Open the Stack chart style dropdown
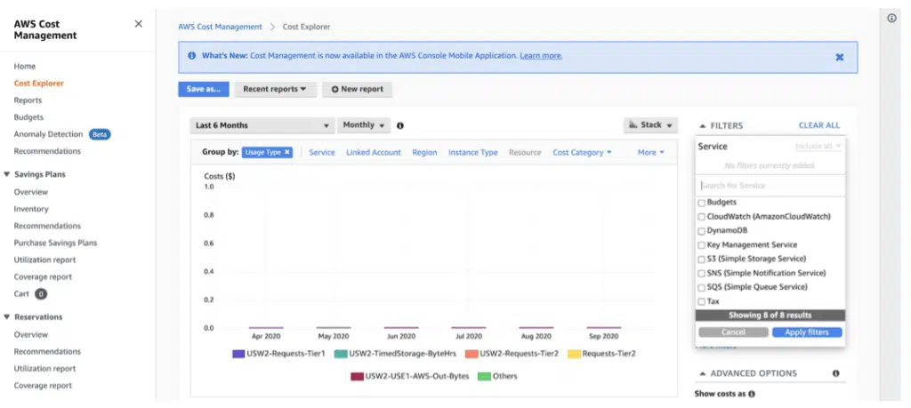 pos(650,125)
